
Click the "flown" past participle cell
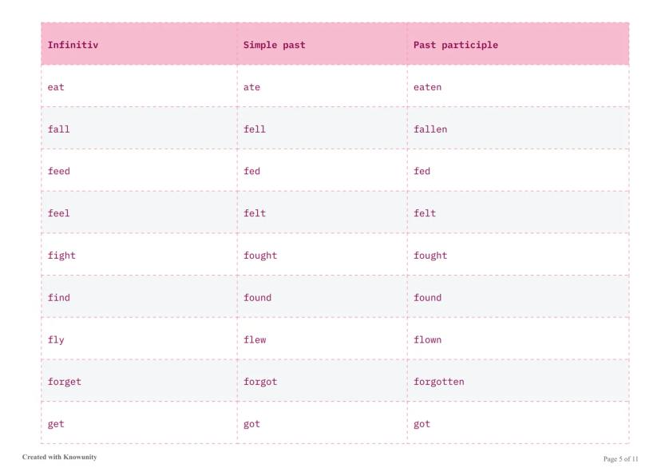[x=427, y=339]
